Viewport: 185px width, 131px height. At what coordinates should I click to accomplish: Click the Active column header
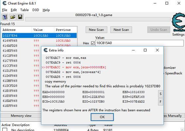[x=6, y=125]
